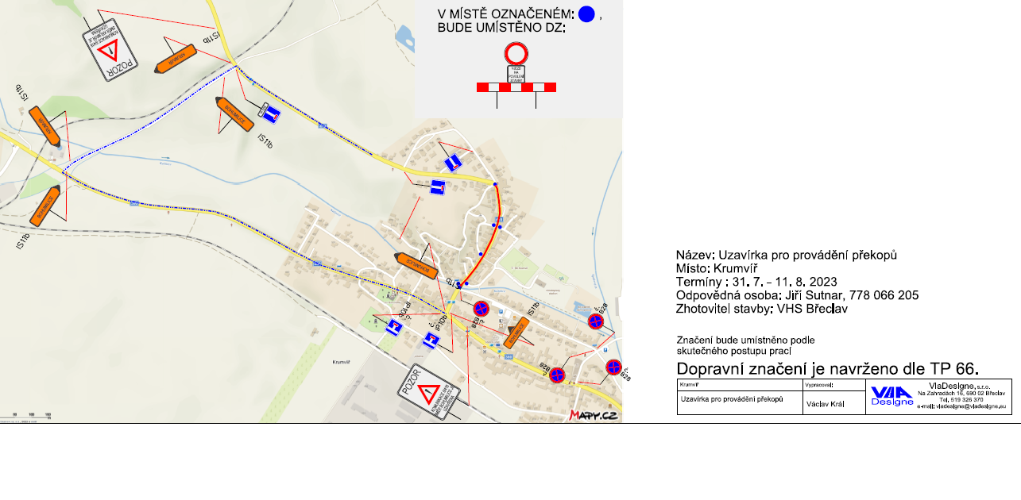
Task: Click 'Značení bude umístněno podle' note
Action: point(745,340)
